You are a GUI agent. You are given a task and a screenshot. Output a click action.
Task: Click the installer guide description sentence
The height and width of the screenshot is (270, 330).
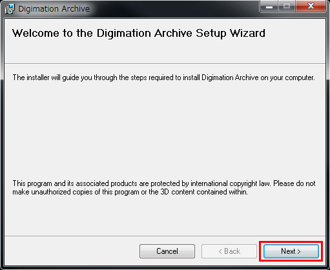163,78
